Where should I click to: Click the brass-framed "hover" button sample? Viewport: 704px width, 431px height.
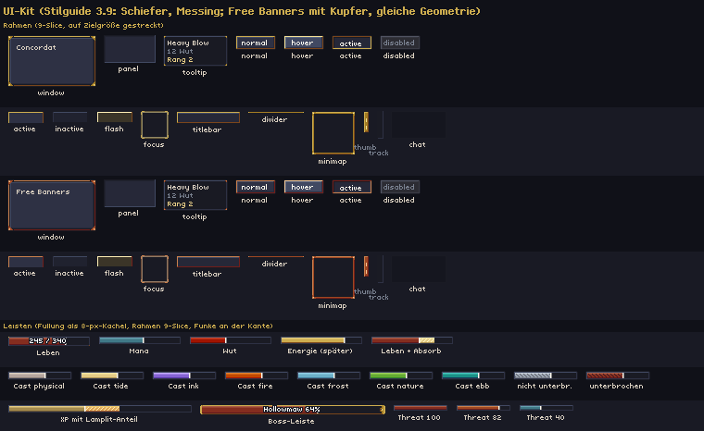pos(303,43)
